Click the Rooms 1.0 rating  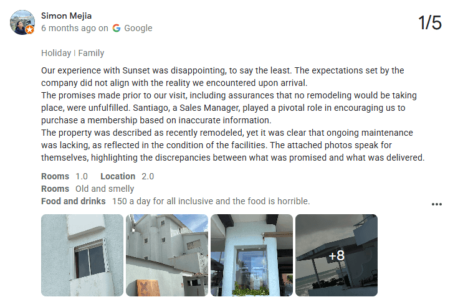tap(64, 176)
